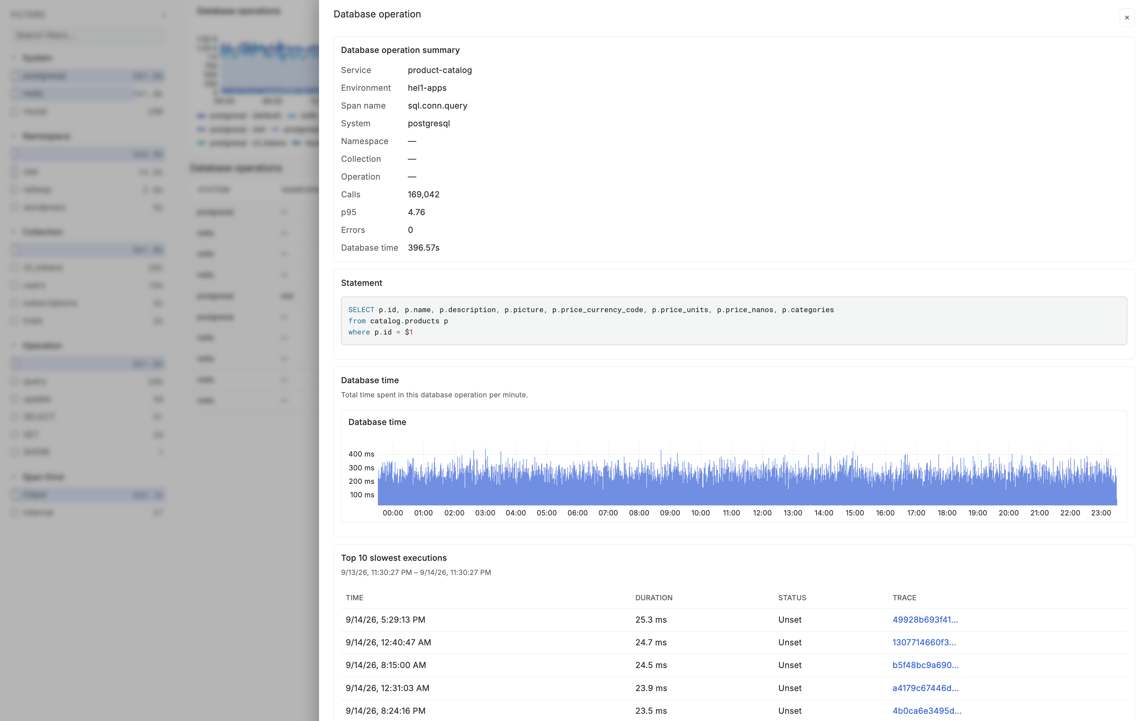1143x721 pixels.
Task: Open trace 4b0ca6e3495d...
Action: point(927,710)
